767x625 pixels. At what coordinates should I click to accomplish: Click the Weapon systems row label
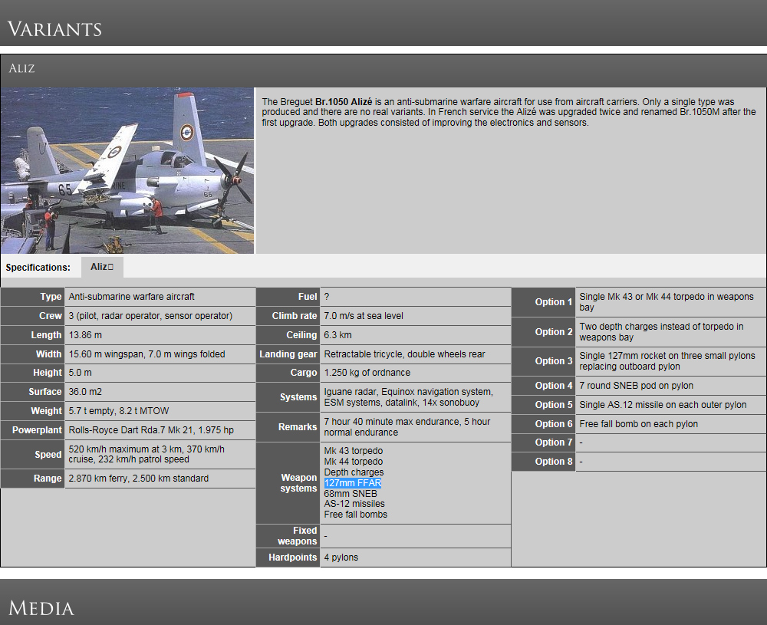pyautogui.click(x=298, y=483)
